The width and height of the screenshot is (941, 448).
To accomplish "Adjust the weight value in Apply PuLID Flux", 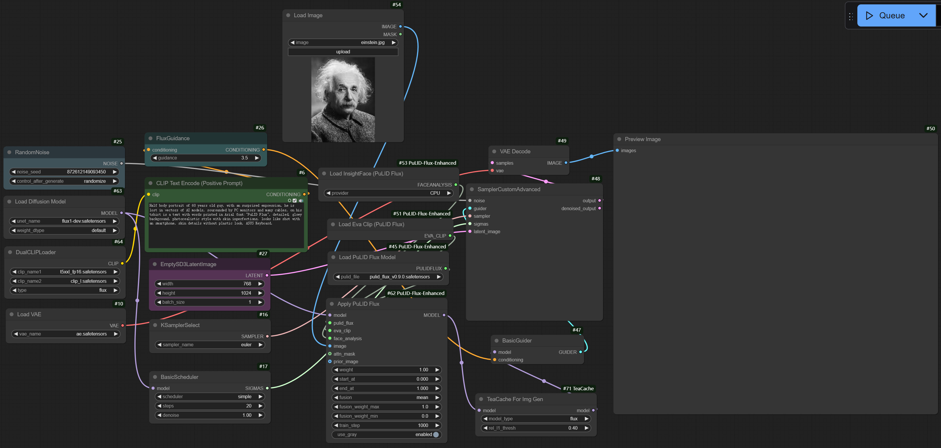I will pos(386,370).
